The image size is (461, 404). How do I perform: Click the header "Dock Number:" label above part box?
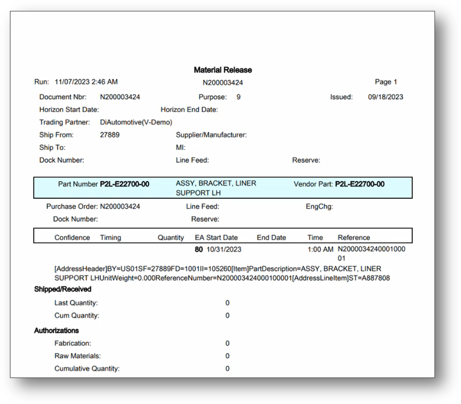click(x=62, y=160)
